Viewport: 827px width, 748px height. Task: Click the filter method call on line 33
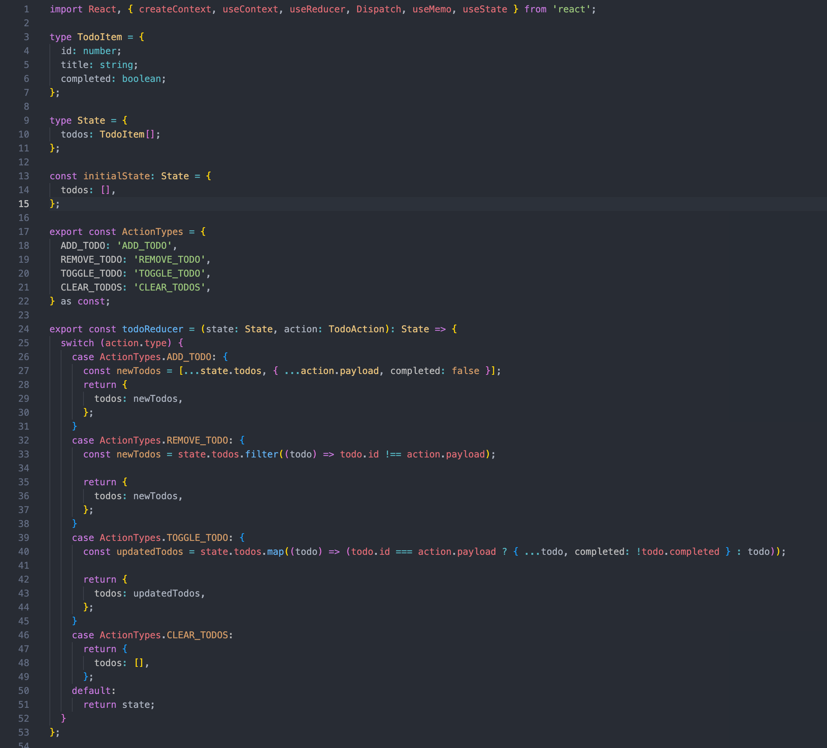tap(262, 454)
